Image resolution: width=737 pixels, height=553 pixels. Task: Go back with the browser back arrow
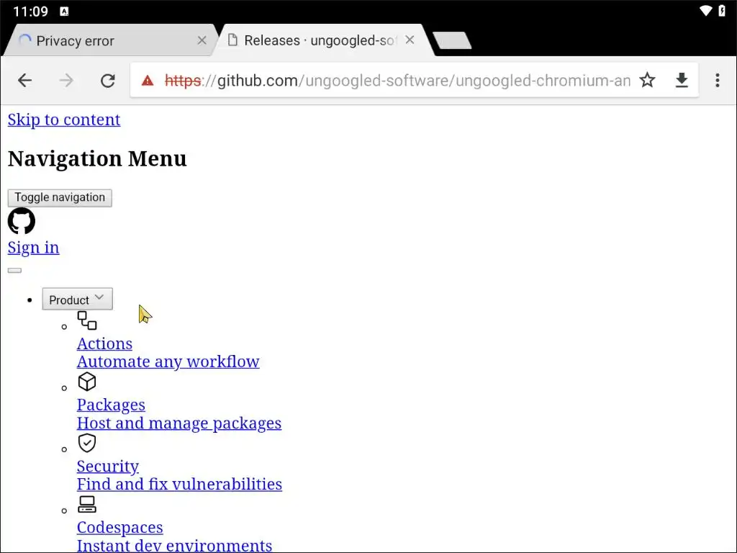pyautogui.click(x=25, y=81)
